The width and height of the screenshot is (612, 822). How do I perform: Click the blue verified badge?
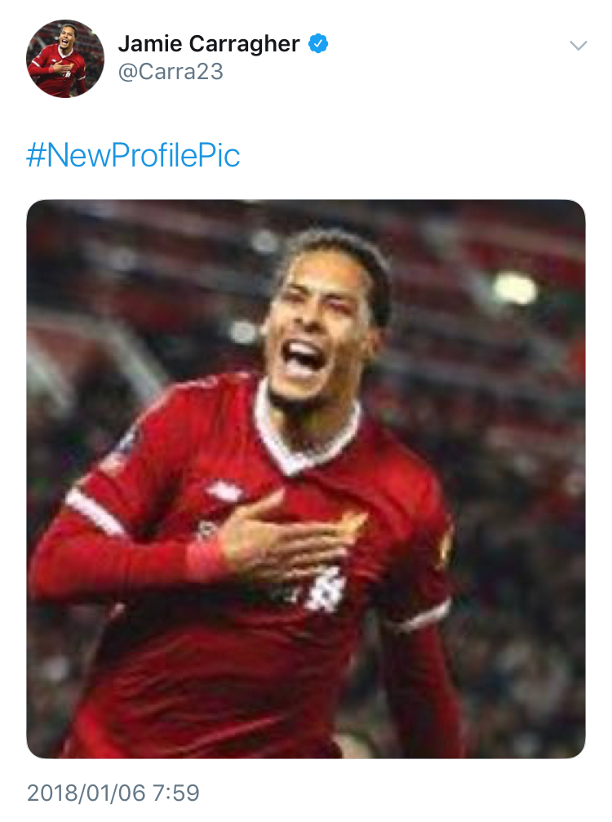click(318, 44)
